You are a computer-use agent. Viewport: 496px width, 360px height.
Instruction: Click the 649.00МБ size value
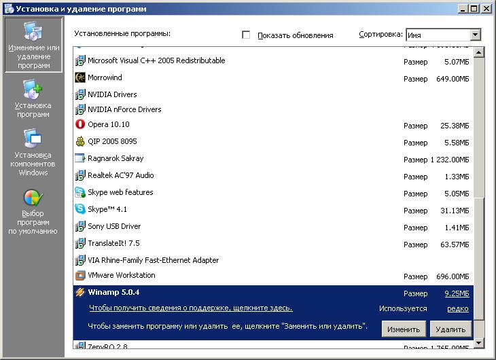(x=453, y=79)
